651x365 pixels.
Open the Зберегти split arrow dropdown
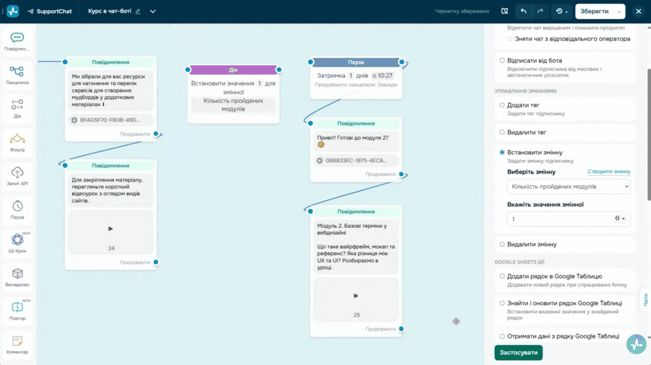pos(619,11)
